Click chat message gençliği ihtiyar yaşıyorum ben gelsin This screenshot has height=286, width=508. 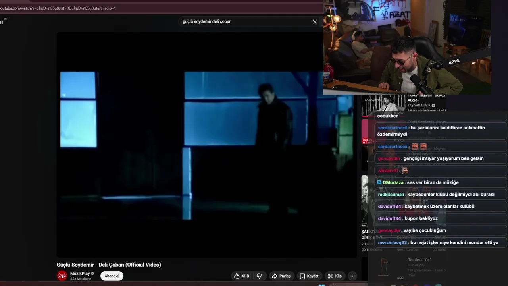point(441,158)
